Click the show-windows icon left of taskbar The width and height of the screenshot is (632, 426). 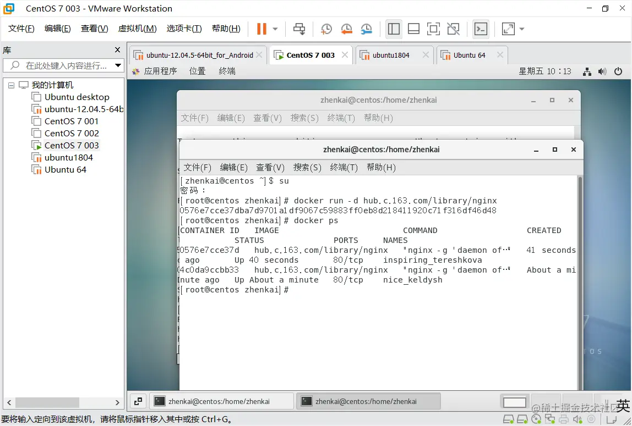coord(138,401)
